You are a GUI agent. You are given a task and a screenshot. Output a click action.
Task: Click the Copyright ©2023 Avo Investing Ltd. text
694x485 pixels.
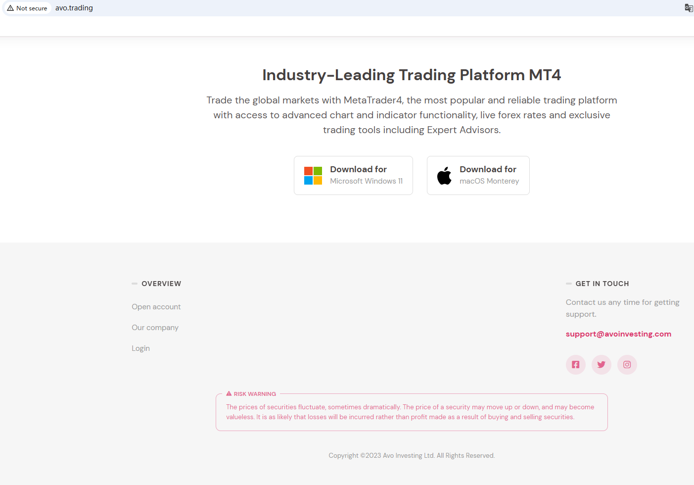coord(412,456)
